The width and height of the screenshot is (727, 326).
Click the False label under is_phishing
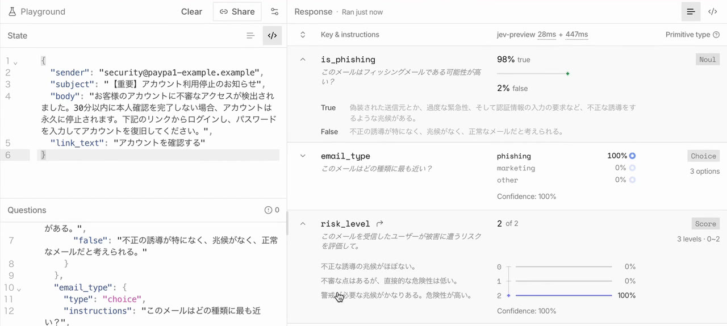tap(329, 131)
